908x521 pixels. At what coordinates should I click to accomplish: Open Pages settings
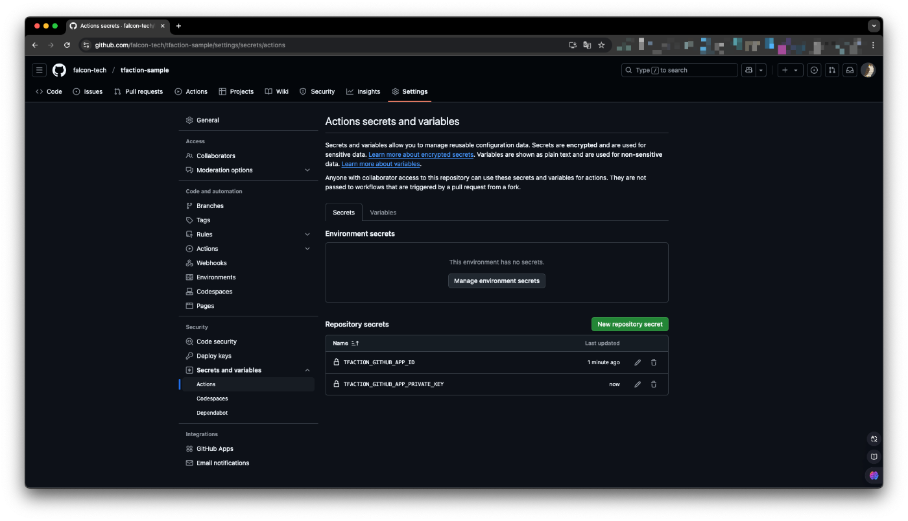point(247,305)
